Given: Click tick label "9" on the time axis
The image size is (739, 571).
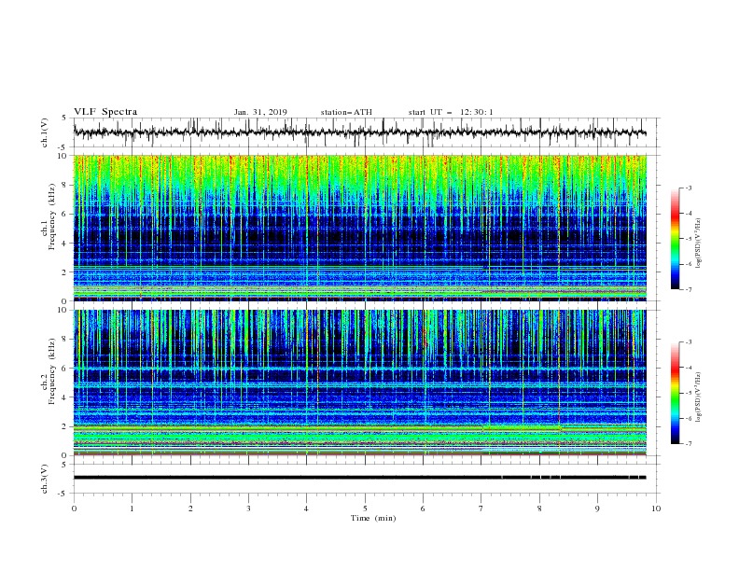Looking at the screenshot, I should (x=597, y=508).
